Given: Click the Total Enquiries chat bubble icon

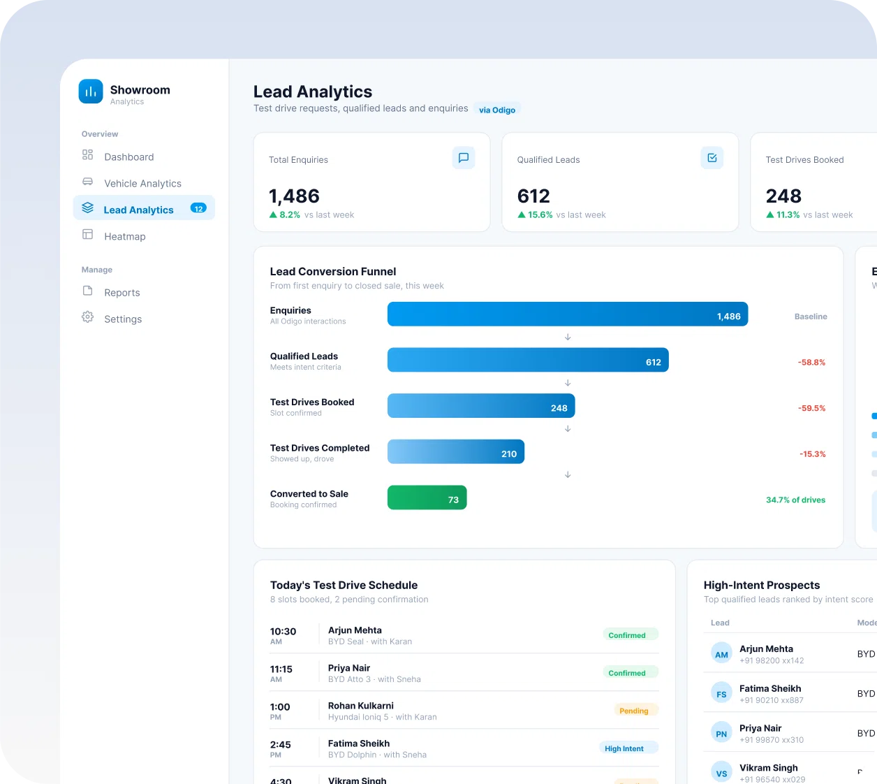Looking at the screenshot, I should point(464,158).
